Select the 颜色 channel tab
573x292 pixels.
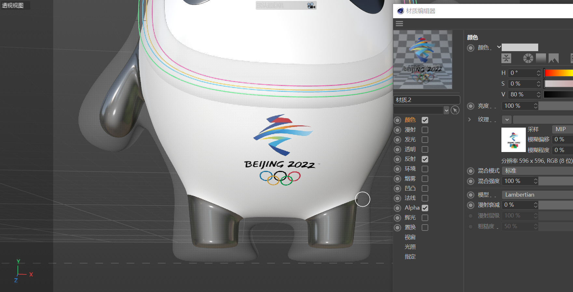point(410,120)
